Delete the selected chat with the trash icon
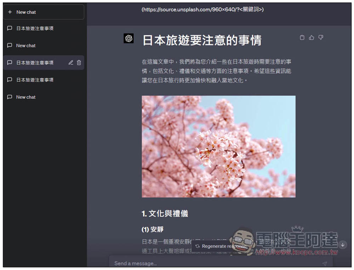The image size is (354, 270). point(78,63)
